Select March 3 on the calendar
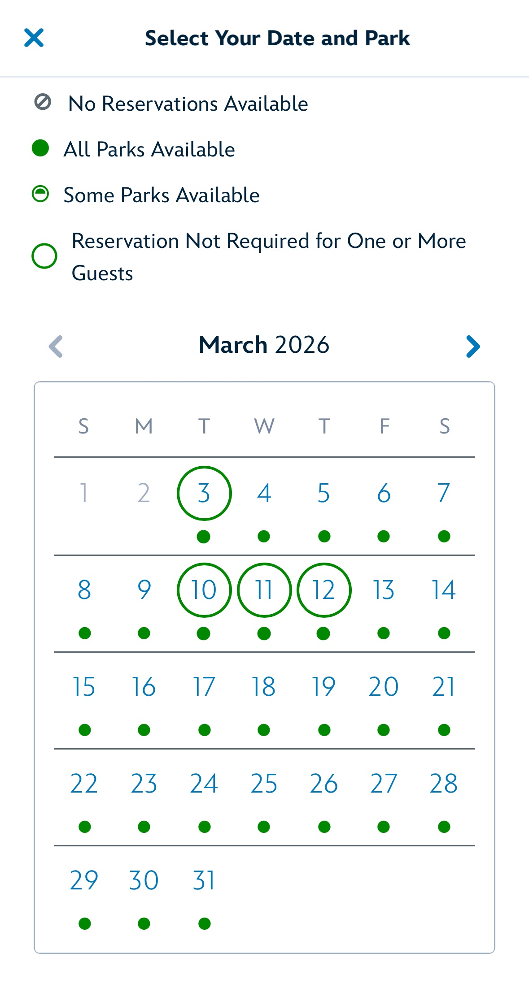 pyautogui.click(x=204, y=493)
